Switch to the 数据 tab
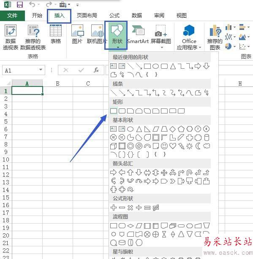The height and width of the screenshot is (259, 253). [x=137, y=16]
